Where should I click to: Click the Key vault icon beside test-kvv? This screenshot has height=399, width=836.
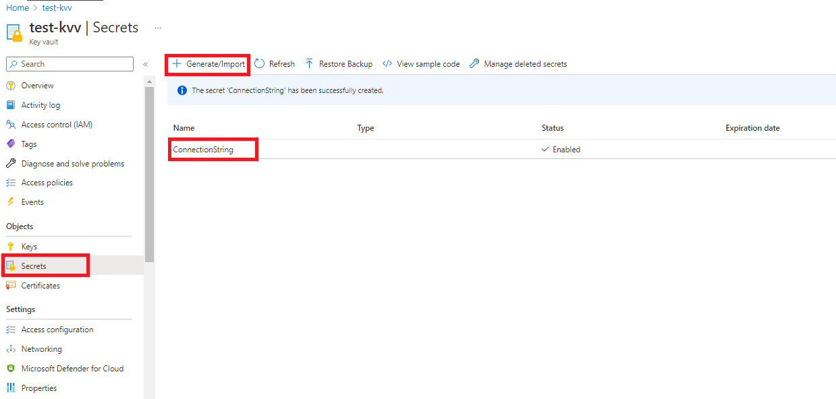coord(13,31)
